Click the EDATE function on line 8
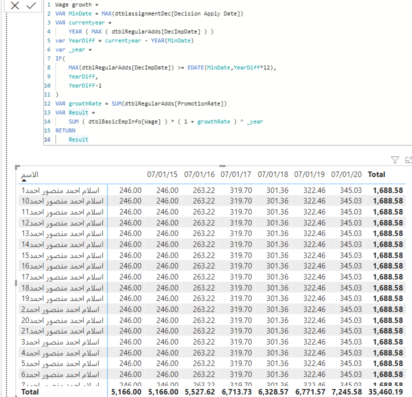This screenshot has width=412, height=397. pos(195,67)
